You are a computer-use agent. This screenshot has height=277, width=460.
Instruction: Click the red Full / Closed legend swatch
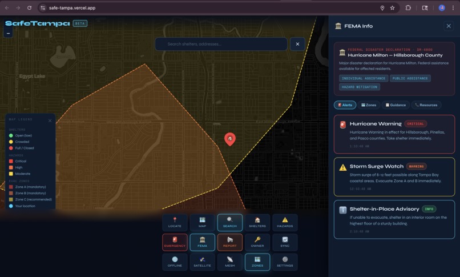[11, 148]
